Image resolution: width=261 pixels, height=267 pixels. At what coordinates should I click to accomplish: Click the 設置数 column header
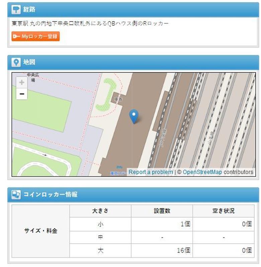(162, 211)
